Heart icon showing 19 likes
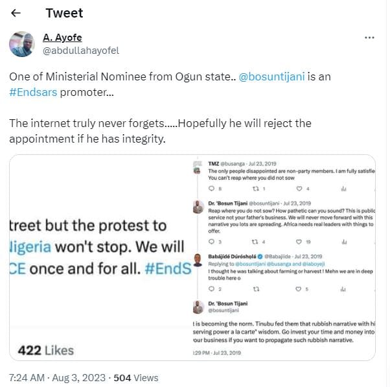The width and height of the screenshot is (390, 387). click(299, 242)
